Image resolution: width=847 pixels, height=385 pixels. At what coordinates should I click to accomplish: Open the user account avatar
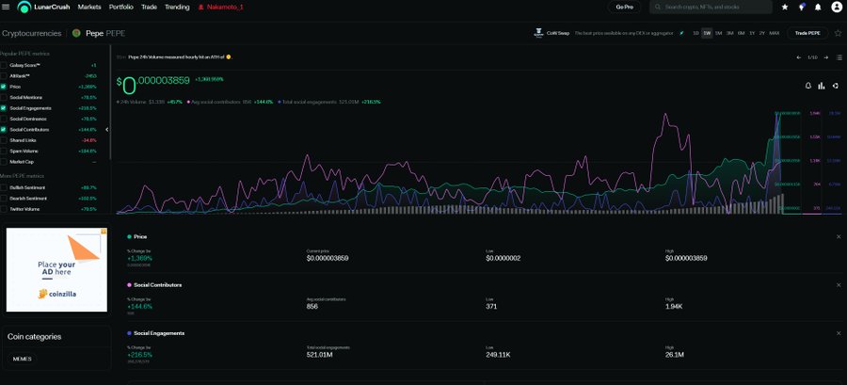click(837, 7)
